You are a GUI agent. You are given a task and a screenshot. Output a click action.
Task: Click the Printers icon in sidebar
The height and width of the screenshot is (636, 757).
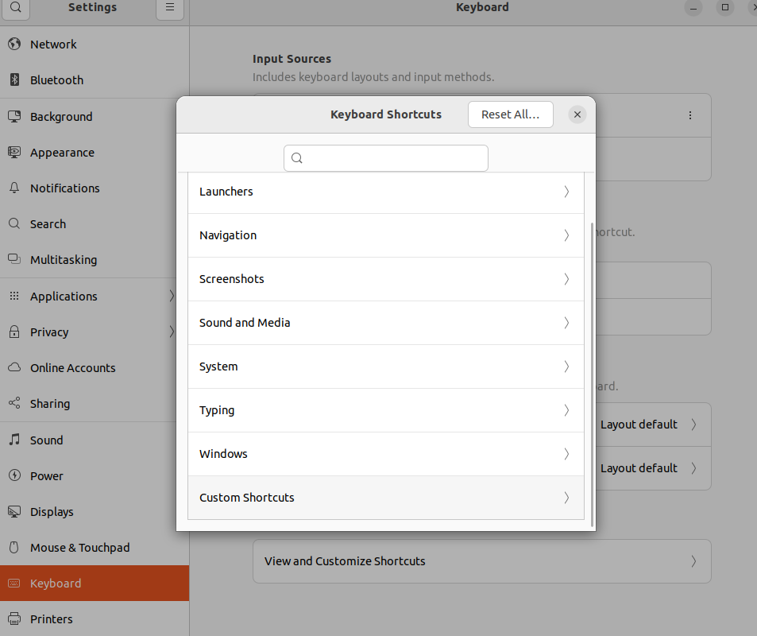(x=14, y=619)
